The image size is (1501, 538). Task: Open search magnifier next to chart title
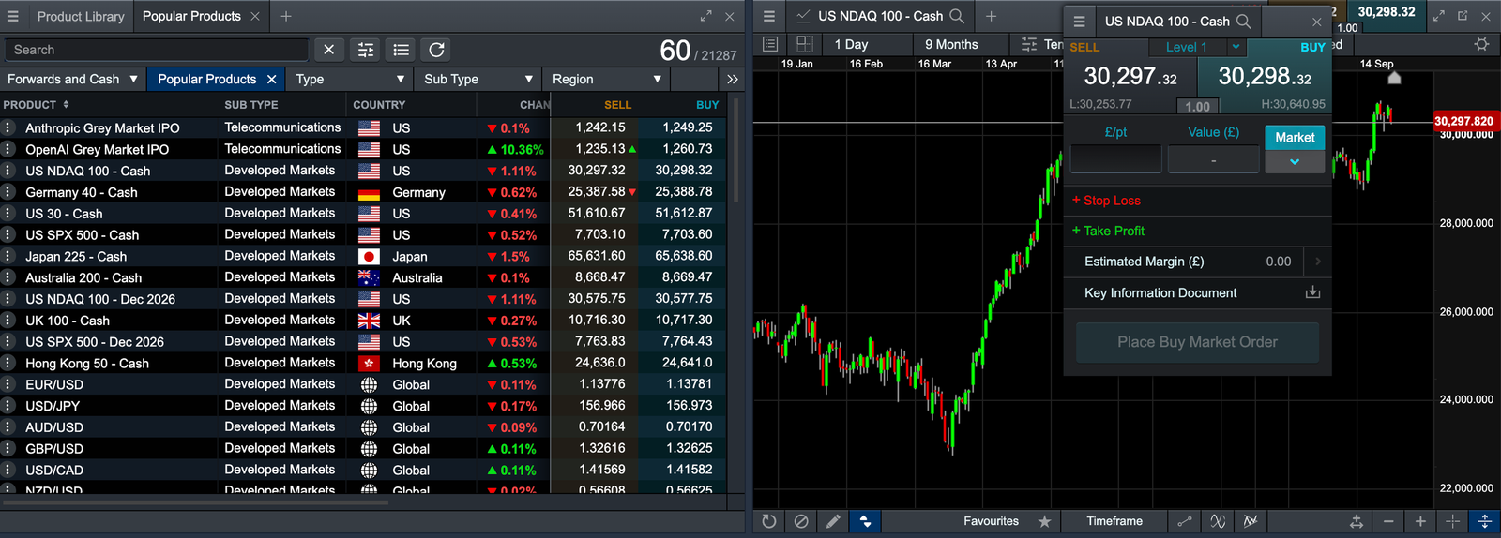click(957, 16)
